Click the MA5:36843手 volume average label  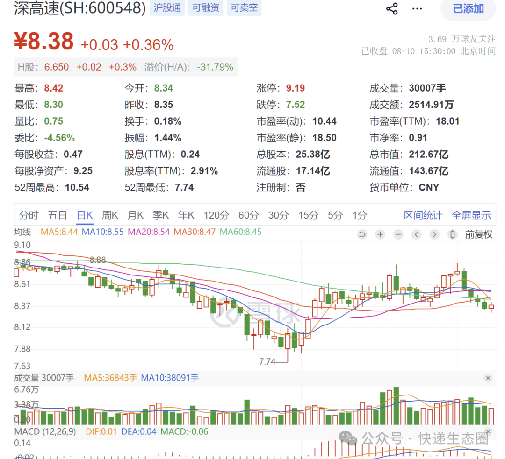[110, 378]
